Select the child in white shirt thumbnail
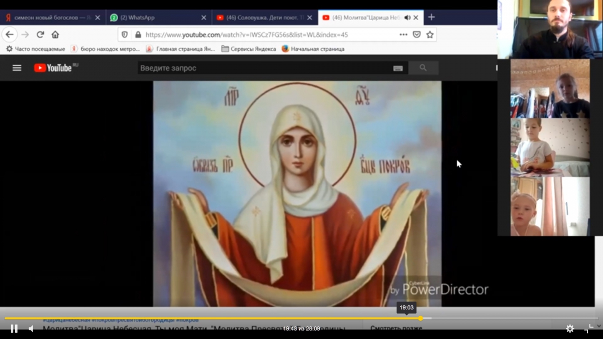Screen dimensions: 603x339 click(x=550, y=147)
